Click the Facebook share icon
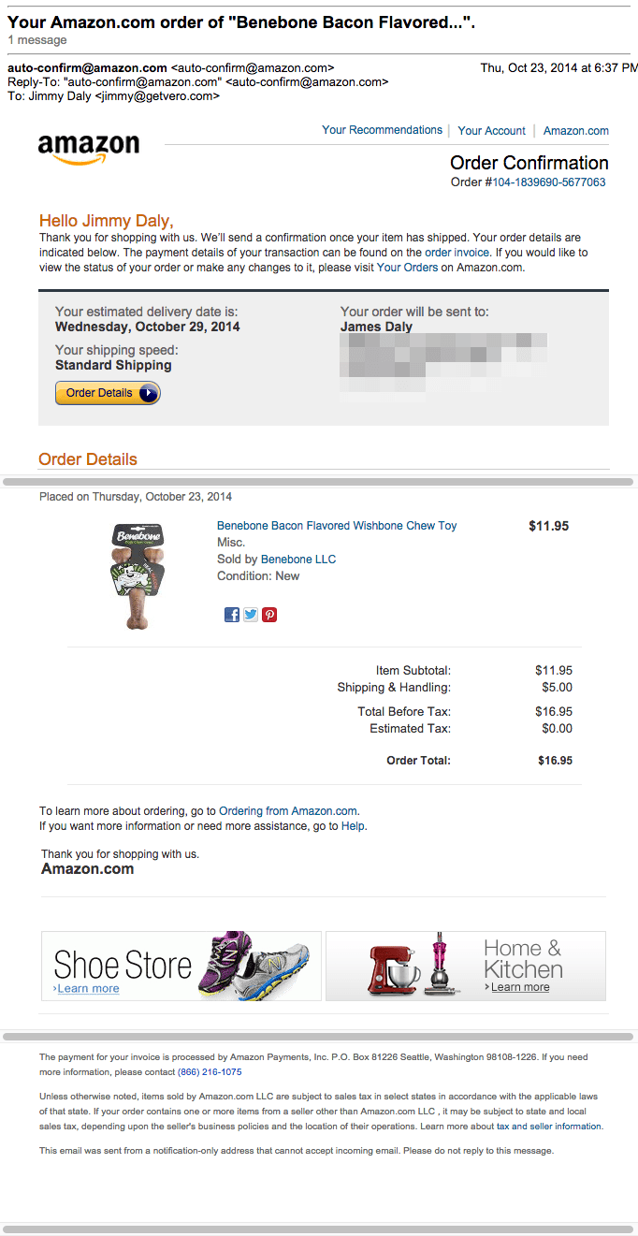Image resolution: width=638 pixels, height=1236 pixels. point(232,615)
